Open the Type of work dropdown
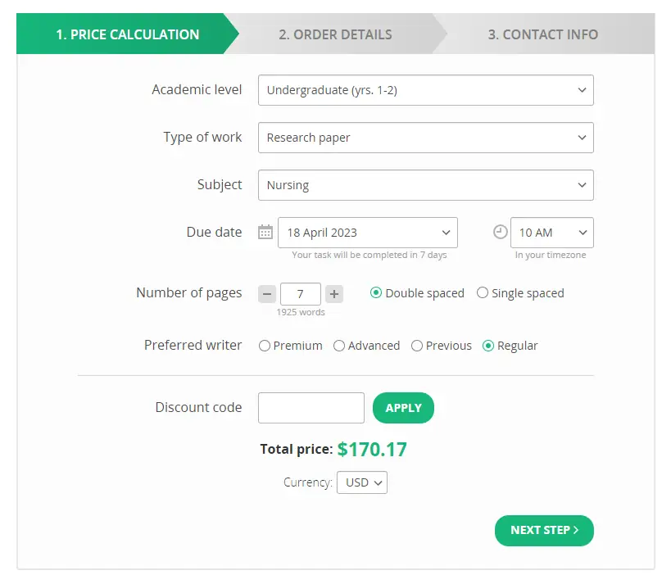The height and width of the screenshot is (584, 671). [x=425, y=138]
